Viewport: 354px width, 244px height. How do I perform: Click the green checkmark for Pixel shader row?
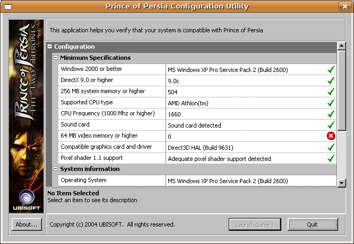point(331,158)
